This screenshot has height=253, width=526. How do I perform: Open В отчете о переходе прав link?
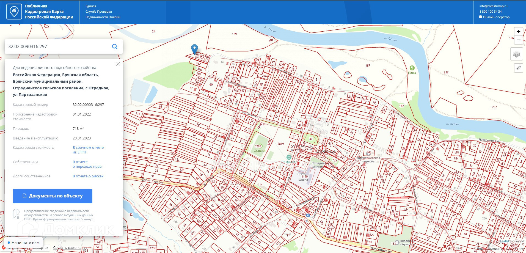[87, 164]
